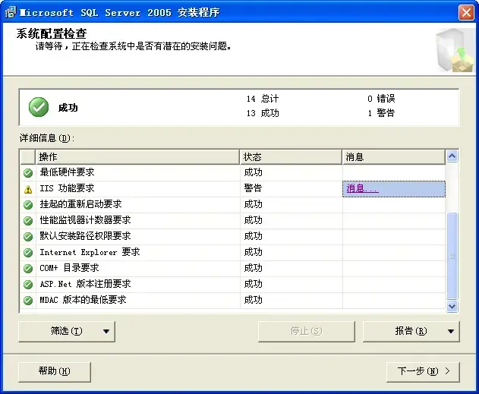Click the 13 成功 summary count
479x394 pixels.
click(x=263, y=113)
